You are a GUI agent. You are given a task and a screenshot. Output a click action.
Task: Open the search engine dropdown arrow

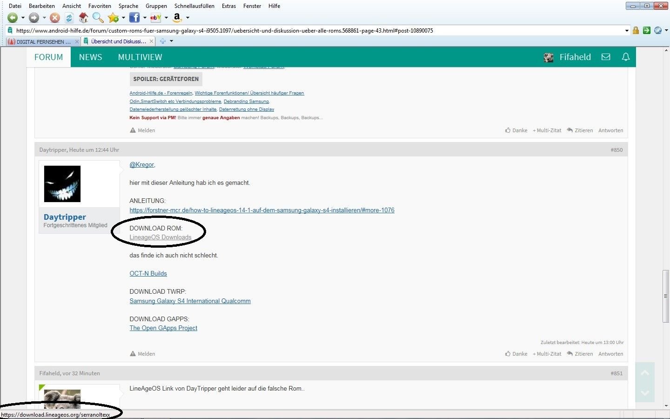666,30
